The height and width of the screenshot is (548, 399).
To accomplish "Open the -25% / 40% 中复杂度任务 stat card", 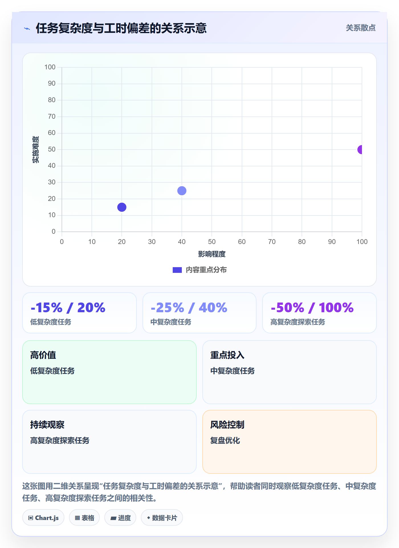I will pos(199,313).
